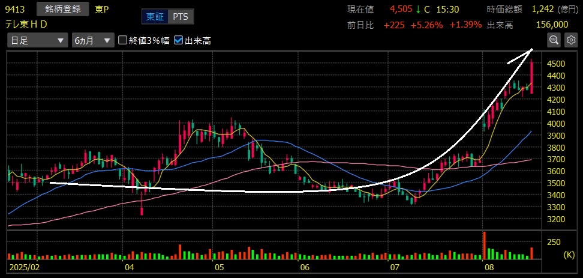Click the テレ東HD stock name
Screen dimensions: 583x278
pyautogui.click(x=26, y=23)
